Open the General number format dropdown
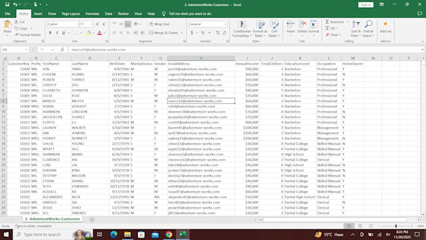Screen dimensions: 426x240 [x=226, y=24]
